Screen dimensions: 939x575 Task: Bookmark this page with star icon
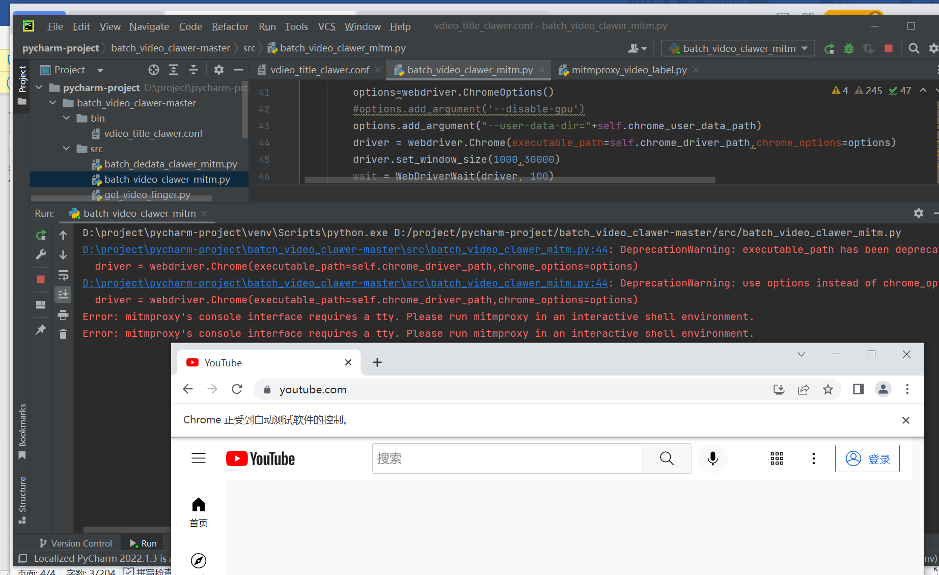828,390
